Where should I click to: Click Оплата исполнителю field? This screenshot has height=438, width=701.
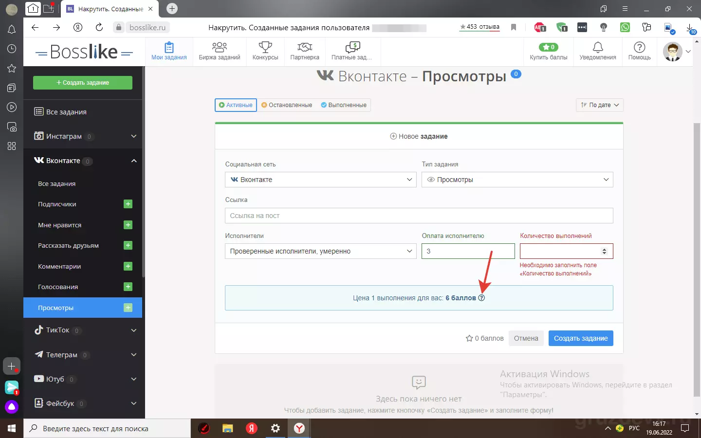(x=468, y=251)
